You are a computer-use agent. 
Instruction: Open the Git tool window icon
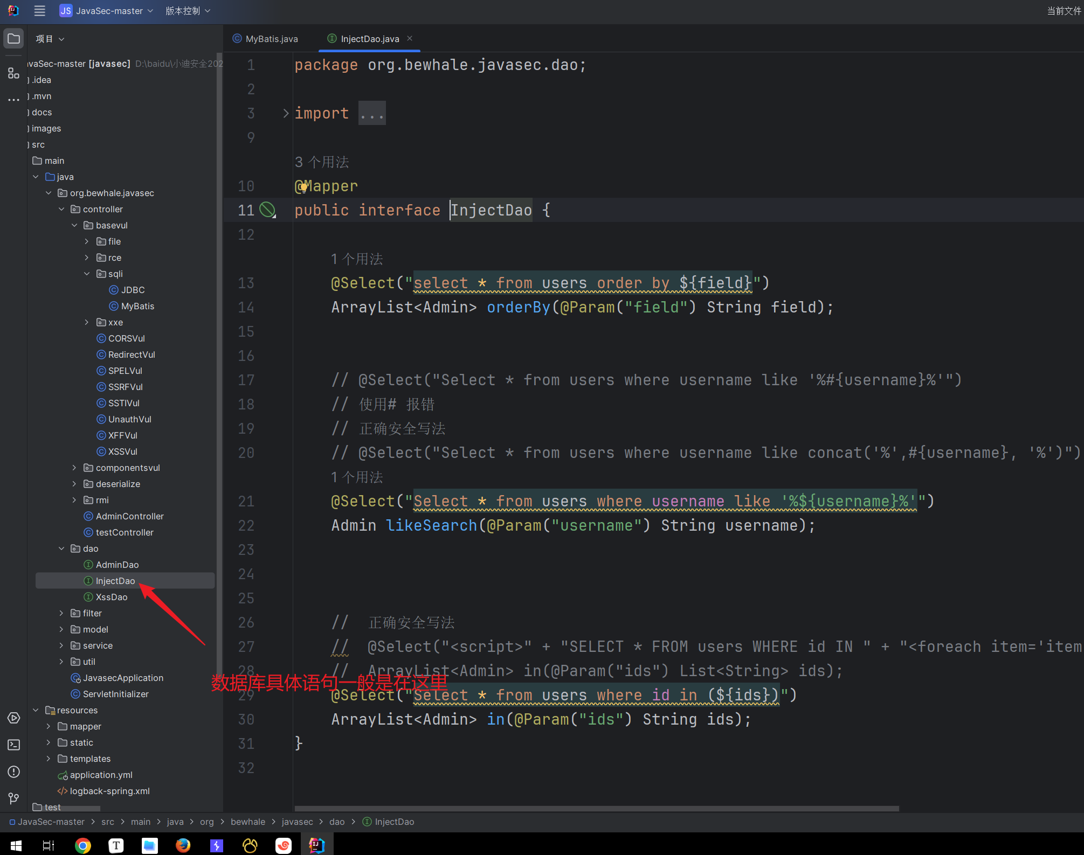pos(13,798)
